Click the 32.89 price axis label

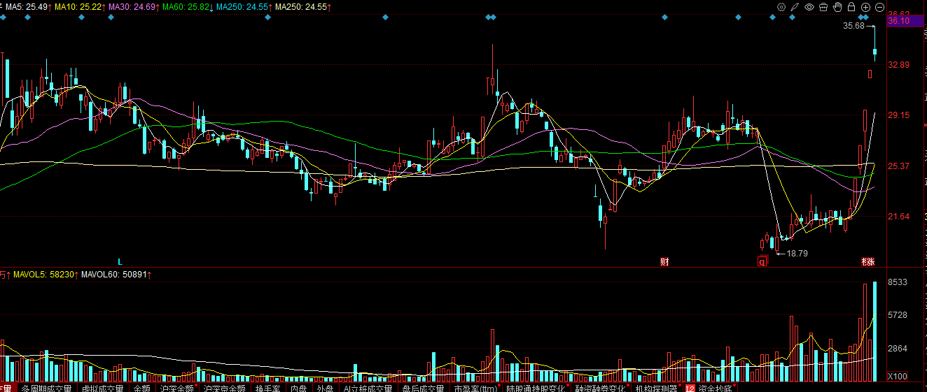(899, 65)
